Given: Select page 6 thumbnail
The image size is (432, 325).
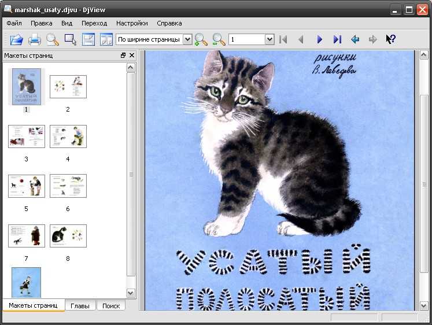Looking at the screenshot, I should (68, 186).
